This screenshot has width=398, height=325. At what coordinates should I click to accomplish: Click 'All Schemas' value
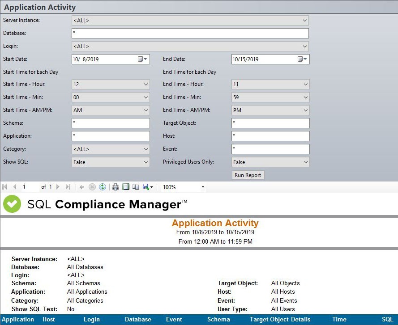tap(84, 283)
